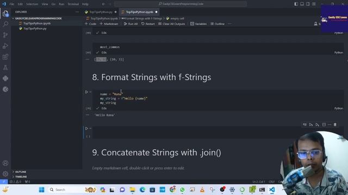
Task: Restart the notebook kernel
Action: (148, 24)
